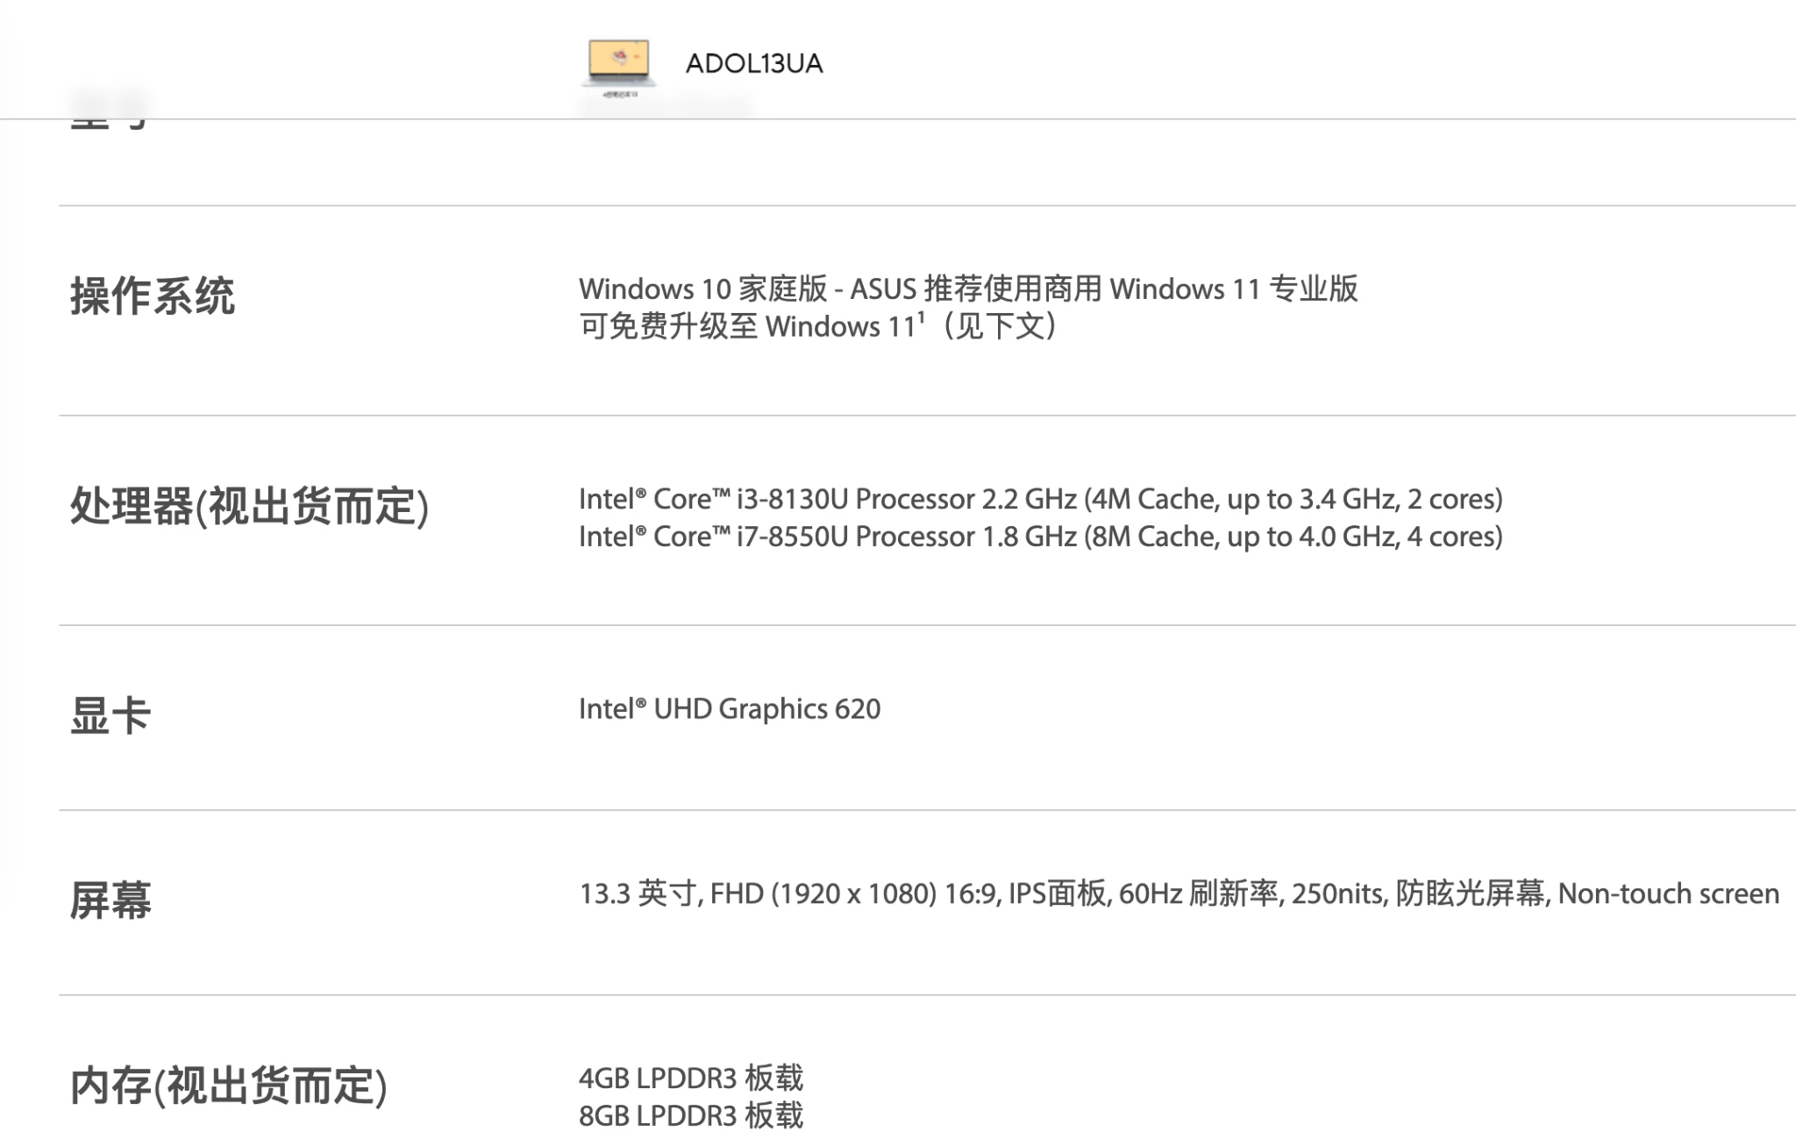Select the Core i7-8550U processor line
The image size is (1796, 1139).
(1040, 537)
